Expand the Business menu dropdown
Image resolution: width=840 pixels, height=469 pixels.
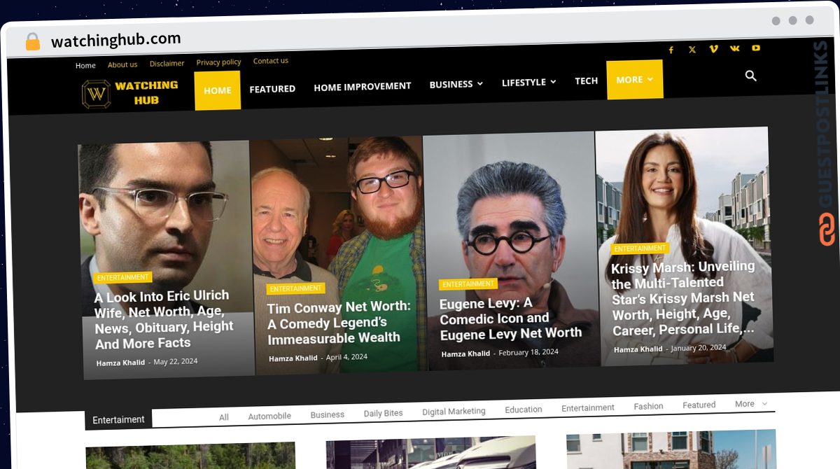(x=456, y=84)
